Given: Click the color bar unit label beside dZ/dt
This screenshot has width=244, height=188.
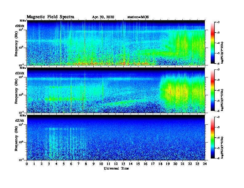Looking at the screenshot, I should click(x=222, y=147).
